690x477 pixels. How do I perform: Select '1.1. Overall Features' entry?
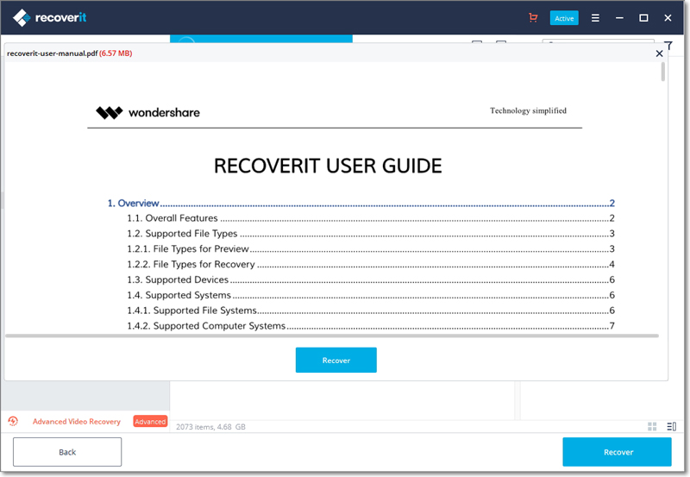coord(371,218)
